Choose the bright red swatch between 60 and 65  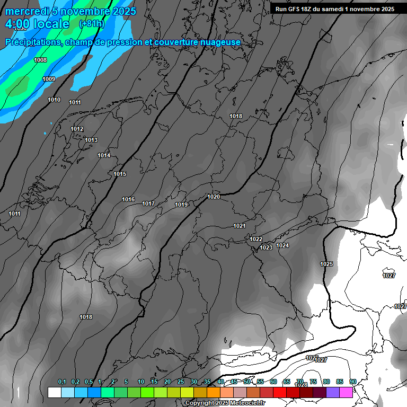pyautogui.click(x=280, y=392)
